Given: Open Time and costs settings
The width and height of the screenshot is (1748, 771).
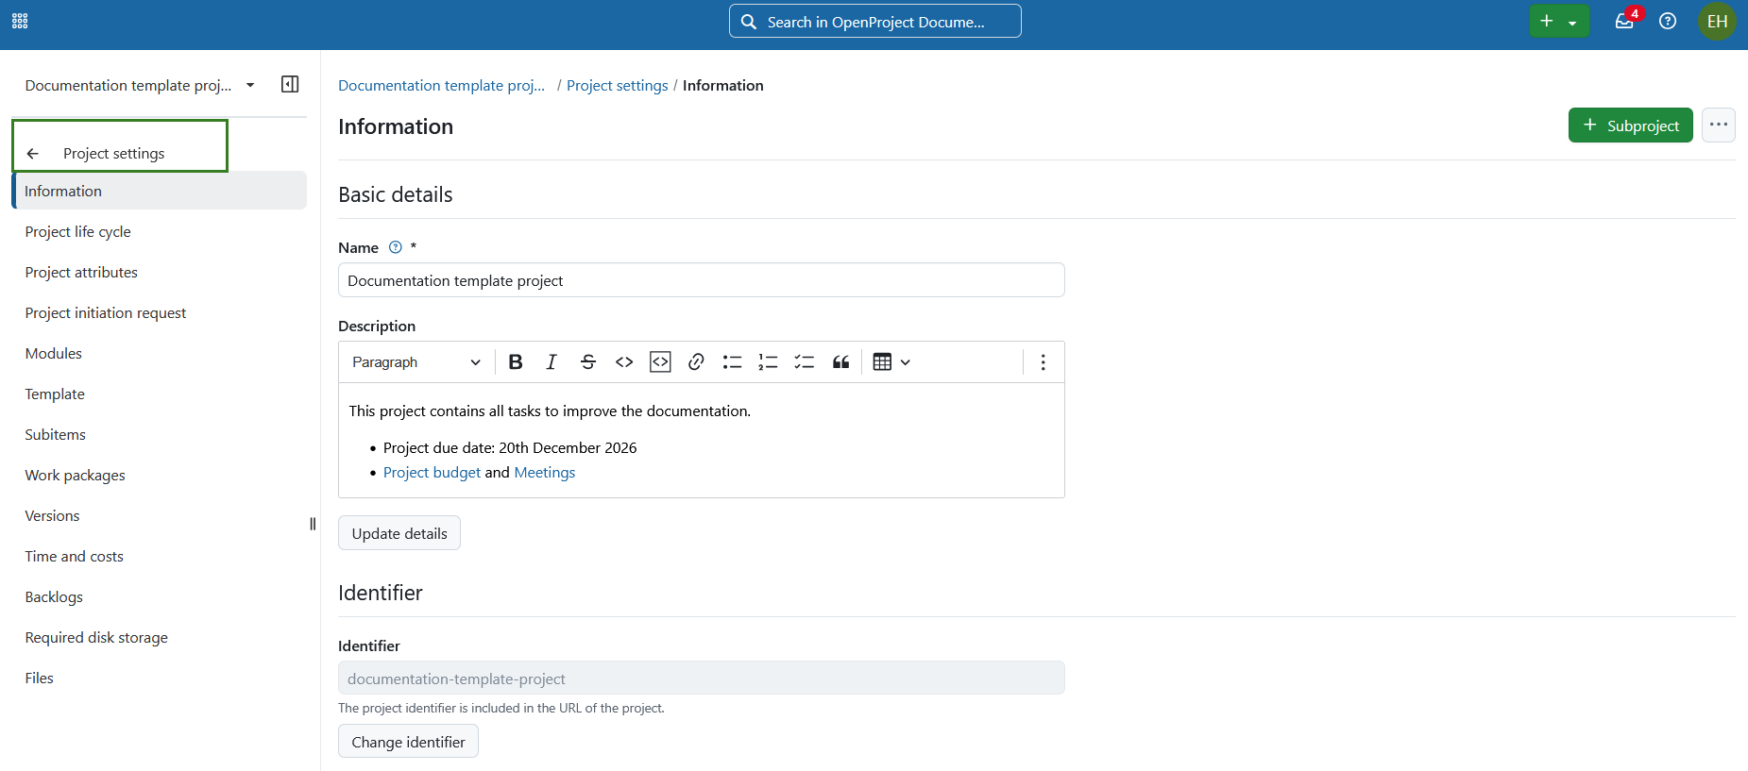Looking at the screenshot, I should [x=159, y=556].
